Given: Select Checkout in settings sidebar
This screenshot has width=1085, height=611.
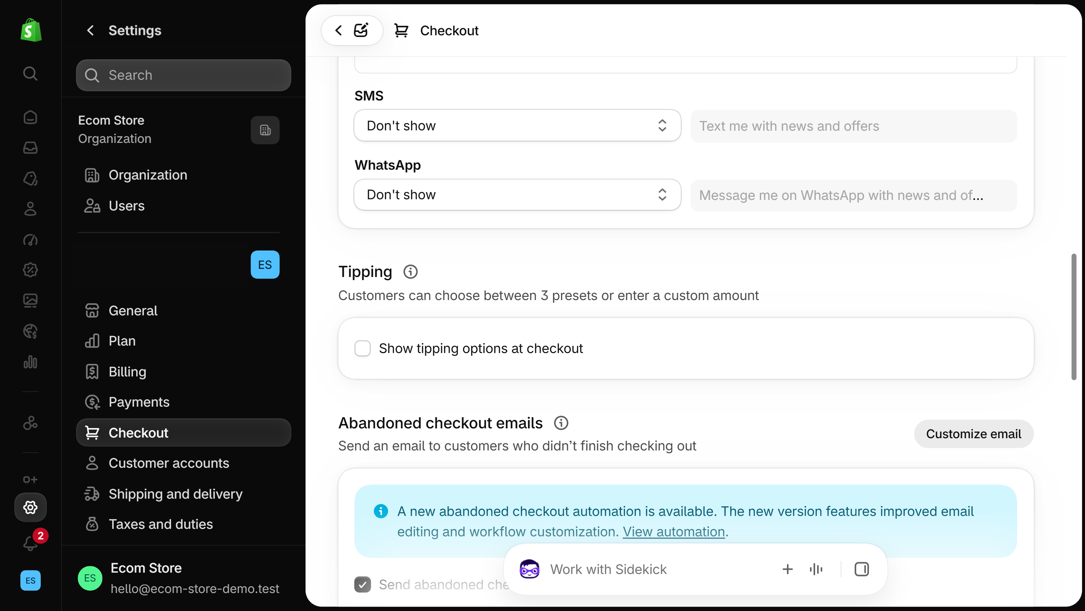Looking at the screenshot, I should [x=183, y=432].
